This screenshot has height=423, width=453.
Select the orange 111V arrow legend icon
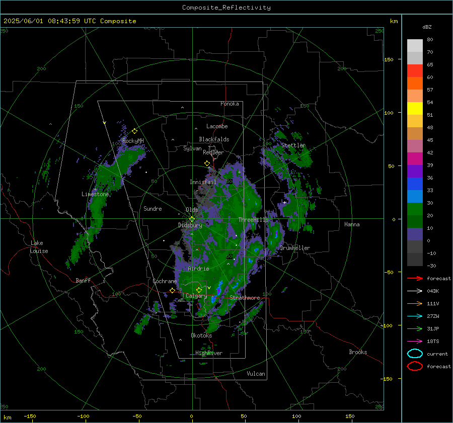click(415, 303)
